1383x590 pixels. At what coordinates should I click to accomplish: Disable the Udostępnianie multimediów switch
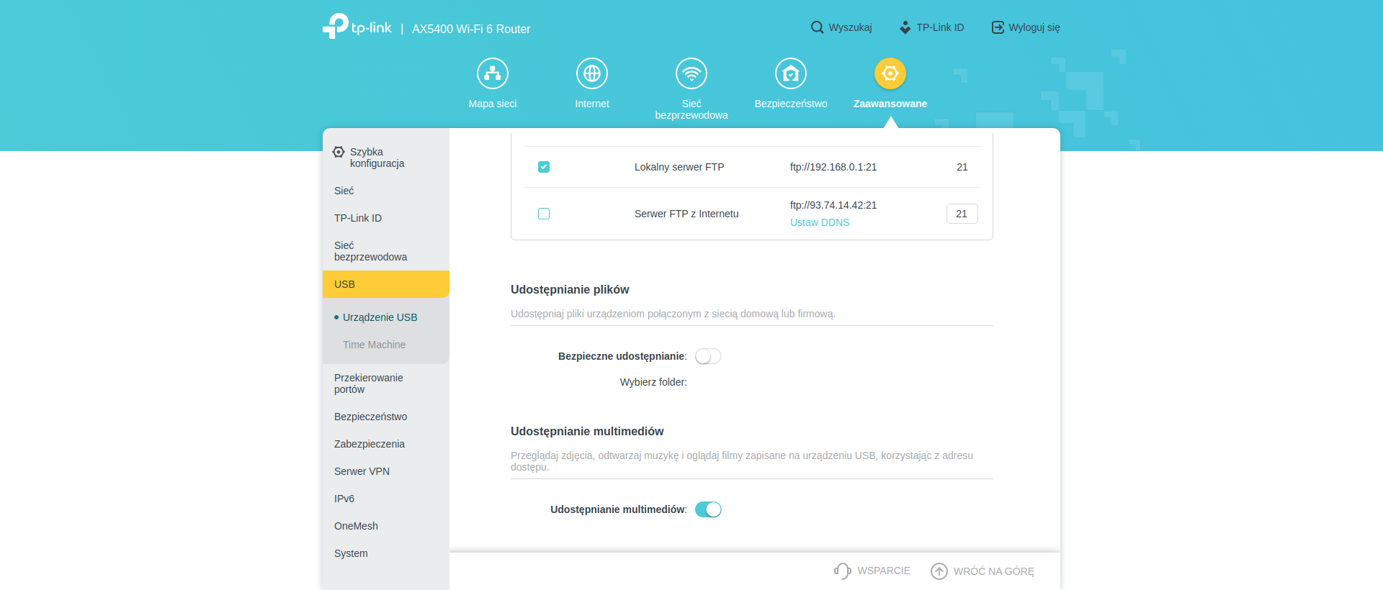pyautogui.click(x=708, y=509)
